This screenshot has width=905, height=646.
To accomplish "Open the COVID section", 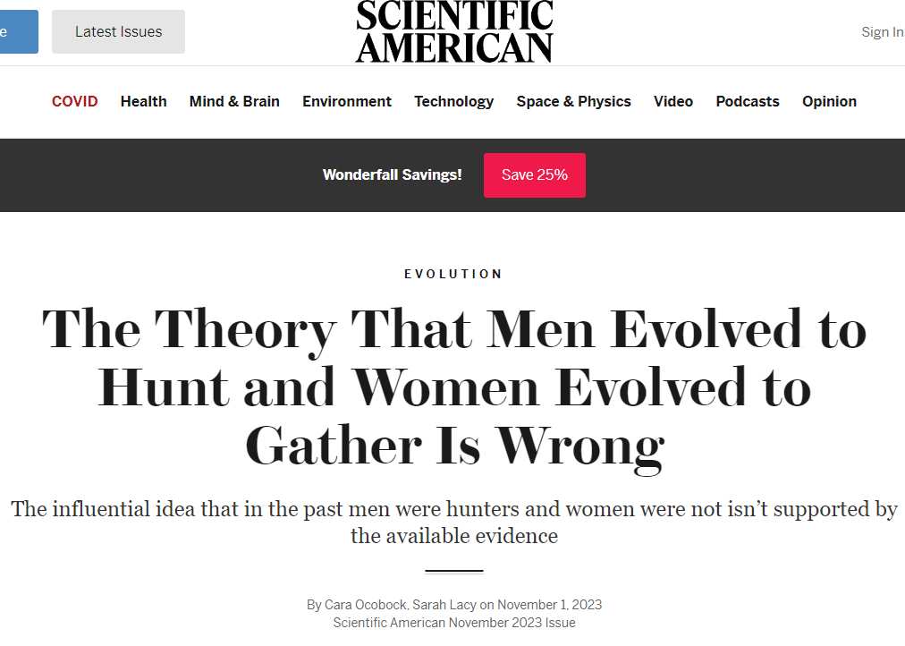I will [x=75, y=102].
